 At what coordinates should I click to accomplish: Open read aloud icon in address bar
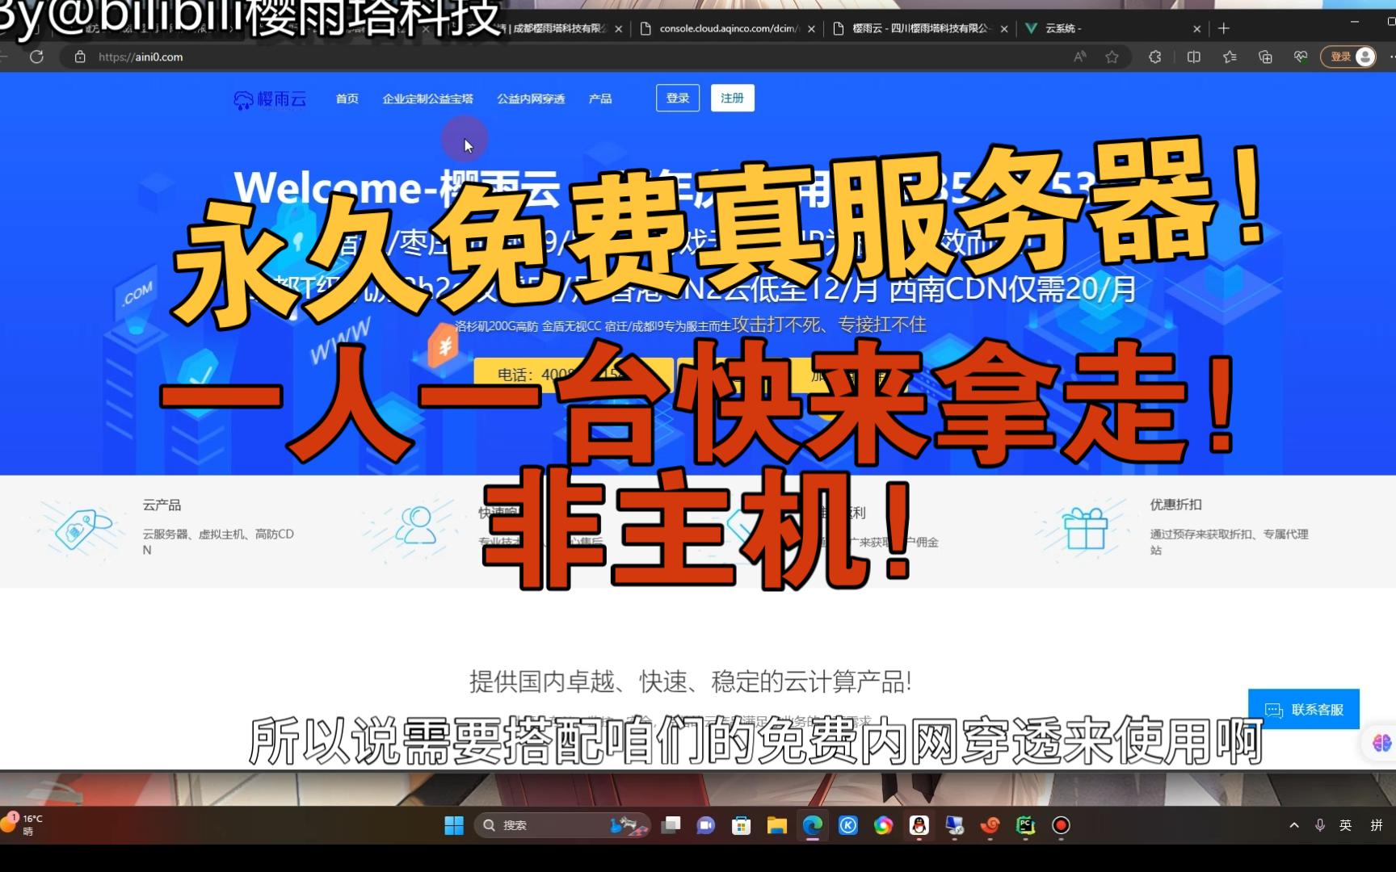click(1079, 57)
